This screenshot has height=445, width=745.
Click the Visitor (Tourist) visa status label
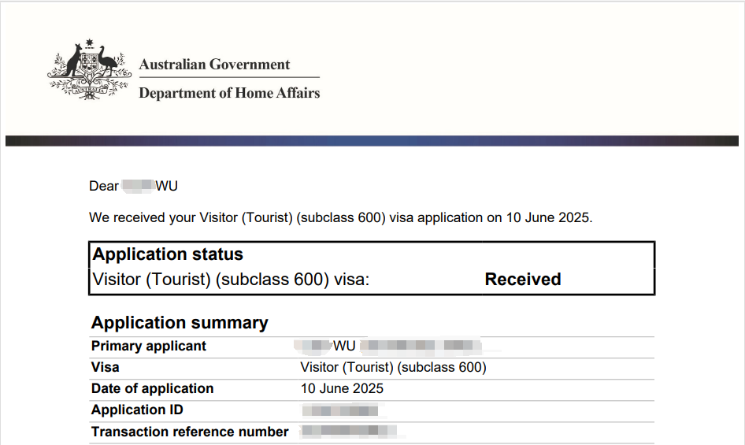click(x=231, y=279)
